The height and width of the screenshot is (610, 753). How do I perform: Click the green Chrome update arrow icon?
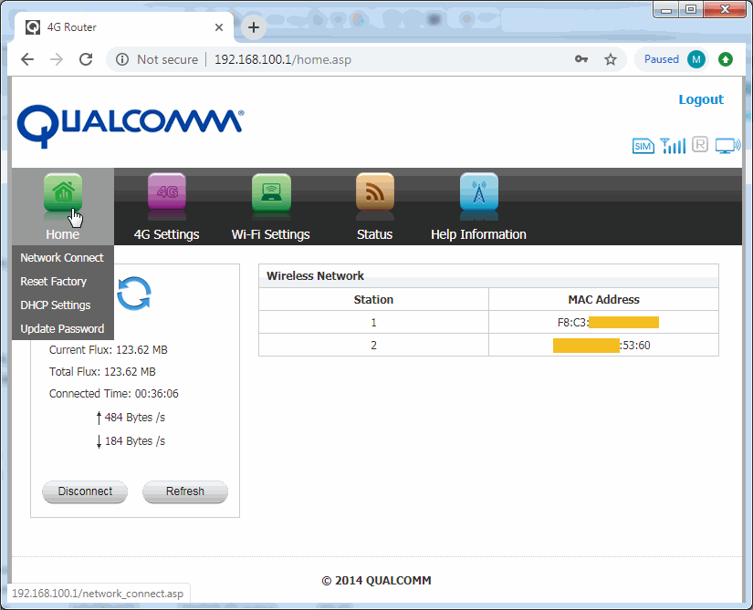(726, 59)
